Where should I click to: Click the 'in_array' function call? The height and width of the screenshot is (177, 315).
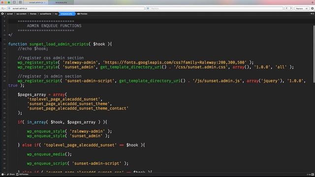point(36,122)
